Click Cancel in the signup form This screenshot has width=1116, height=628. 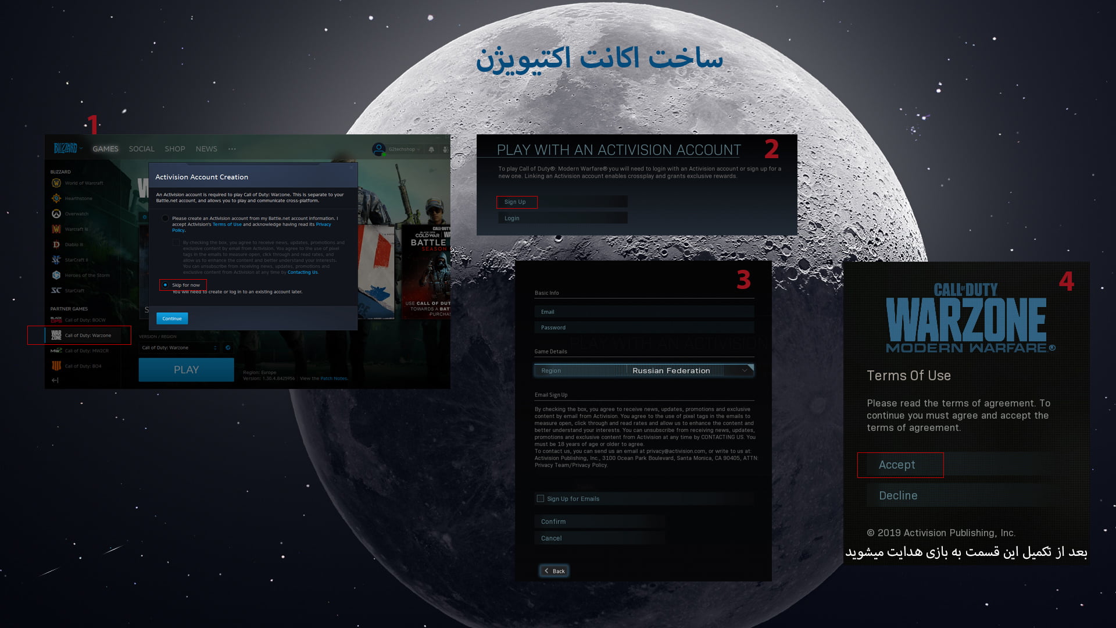click(x=600, y=538)
